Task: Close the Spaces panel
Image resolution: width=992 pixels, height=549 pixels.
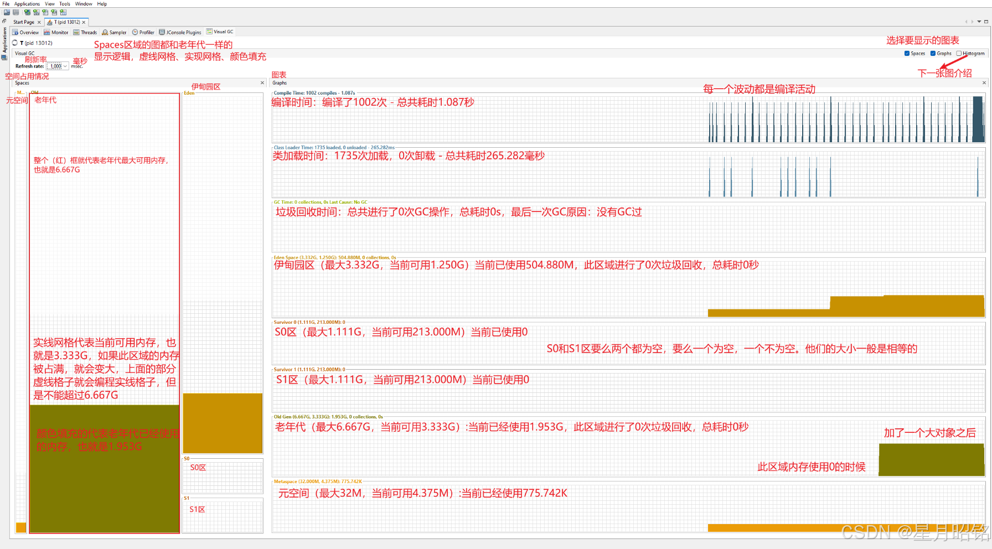Action: pyautogui.click(x=262, y=83)
